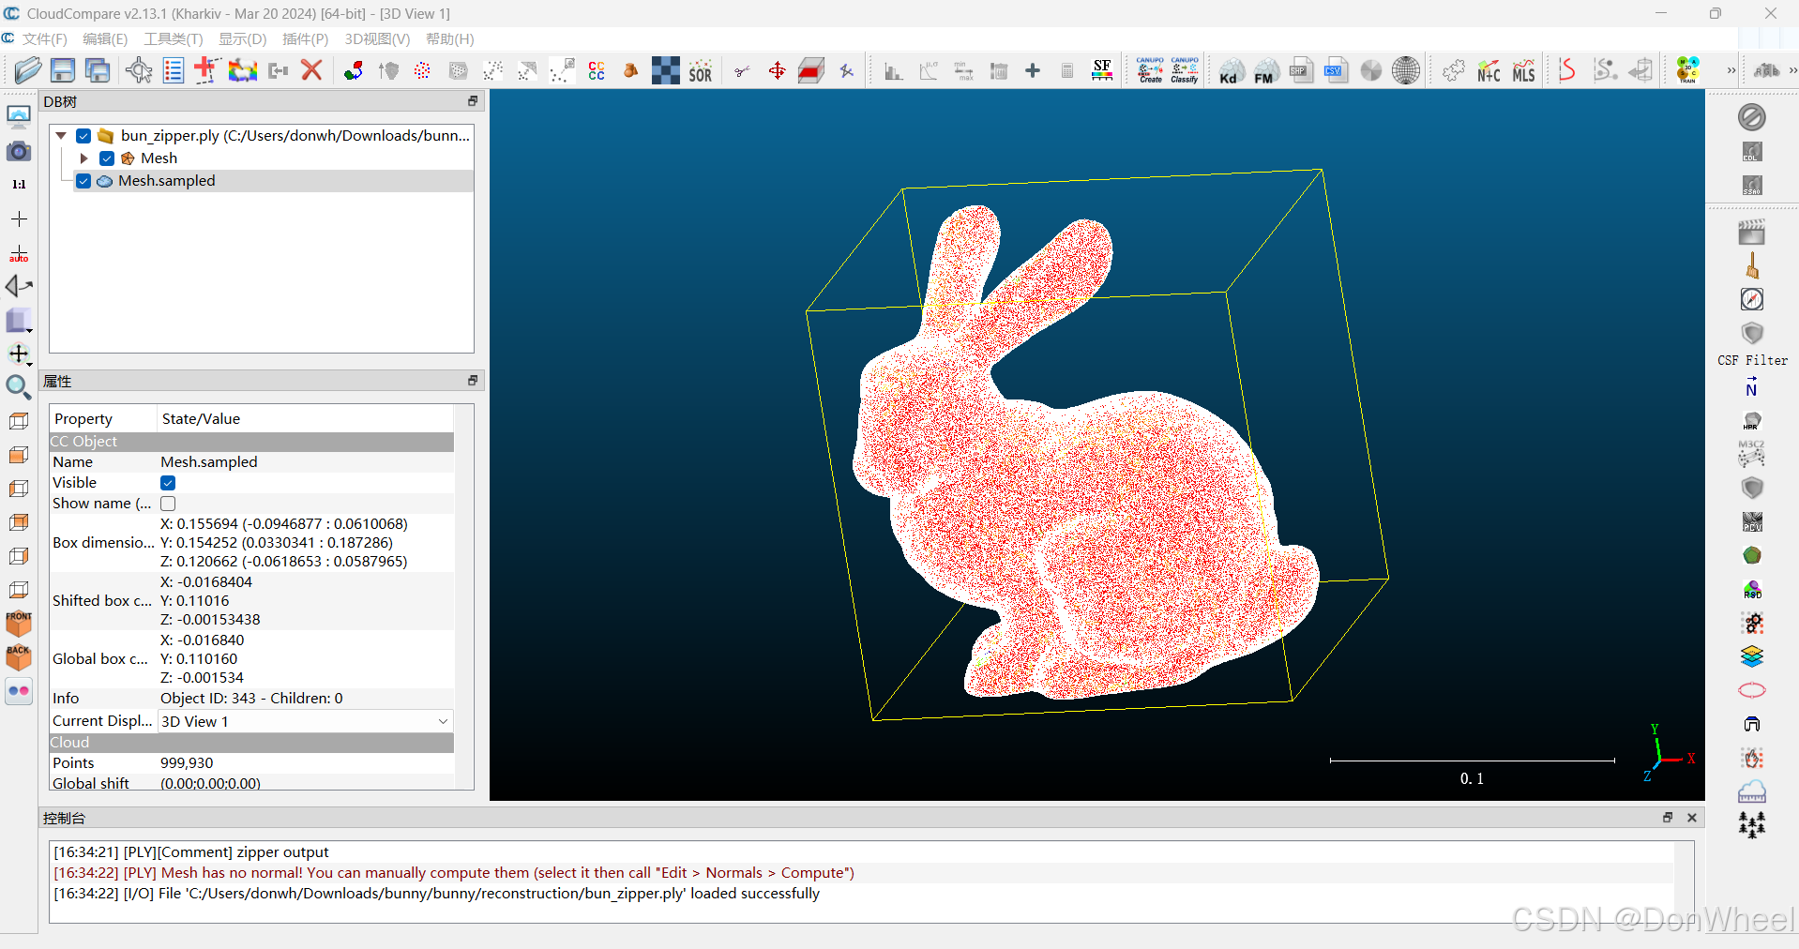Undock the DB树 panel
The width and height of the screenshot is (1799, 949).
point(473,101)
